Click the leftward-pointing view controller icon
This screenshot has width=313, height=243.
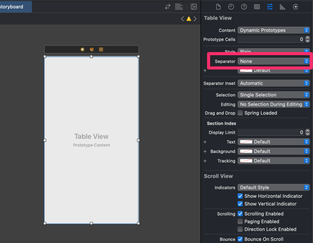pos(83,49)
